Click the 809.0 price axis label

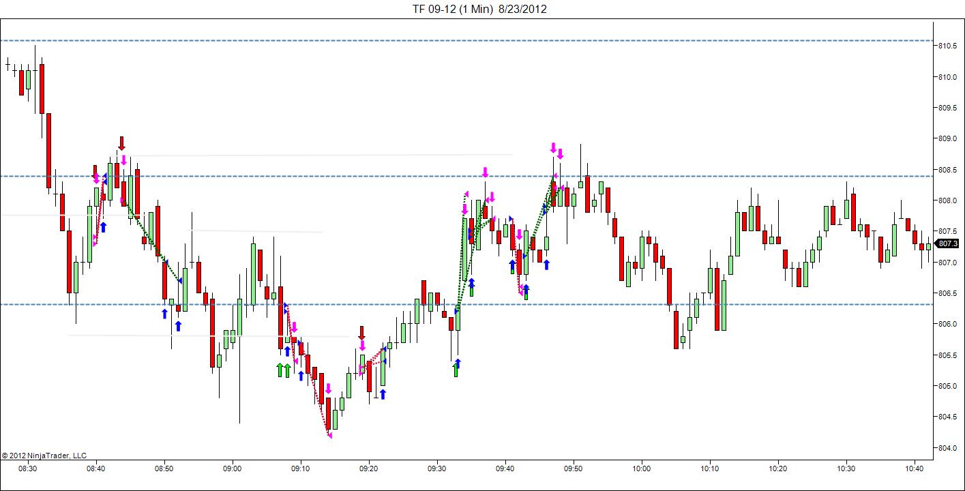(947, 138)
